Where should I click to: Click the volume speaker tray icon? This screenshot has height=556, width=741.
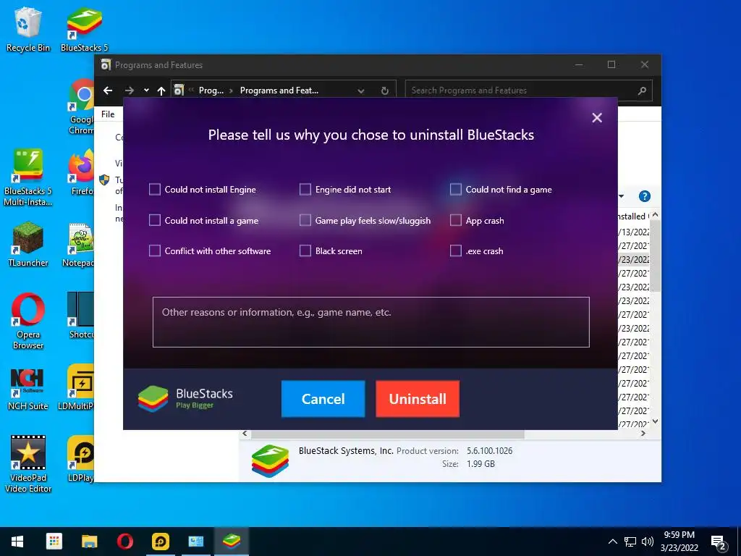point(648,542)
